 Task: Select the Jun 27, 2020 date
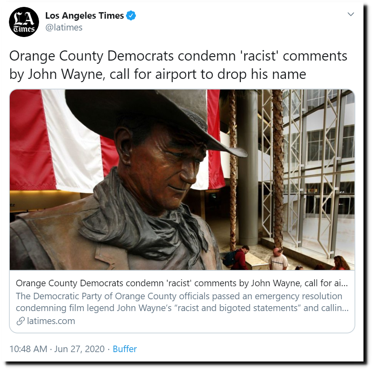[x=79, y=349]
